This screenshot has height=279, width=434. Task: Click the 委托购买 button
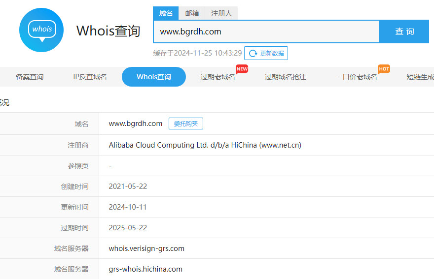pyautogui.click(x=186, y=124)
